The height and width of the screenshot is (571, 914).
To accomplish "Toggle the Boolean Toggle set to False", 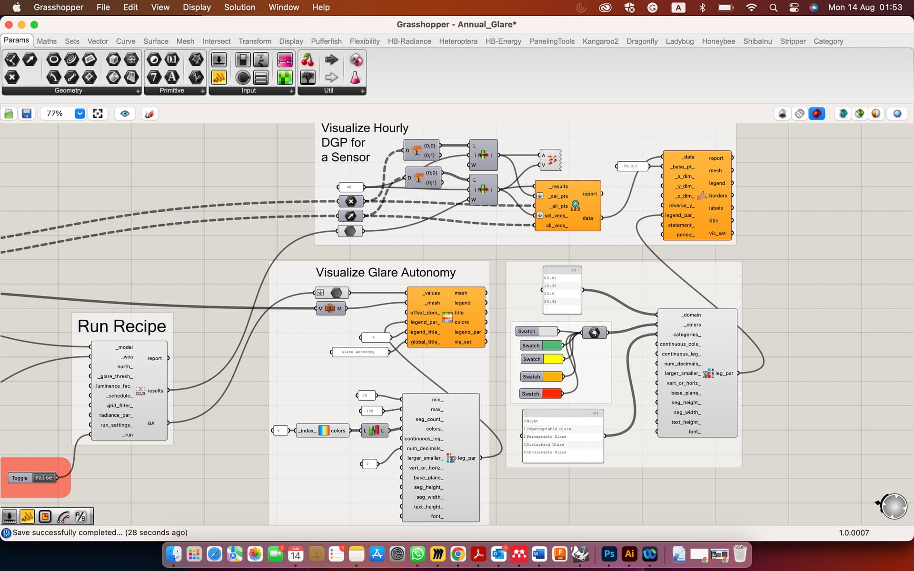I will click(43, 478).
